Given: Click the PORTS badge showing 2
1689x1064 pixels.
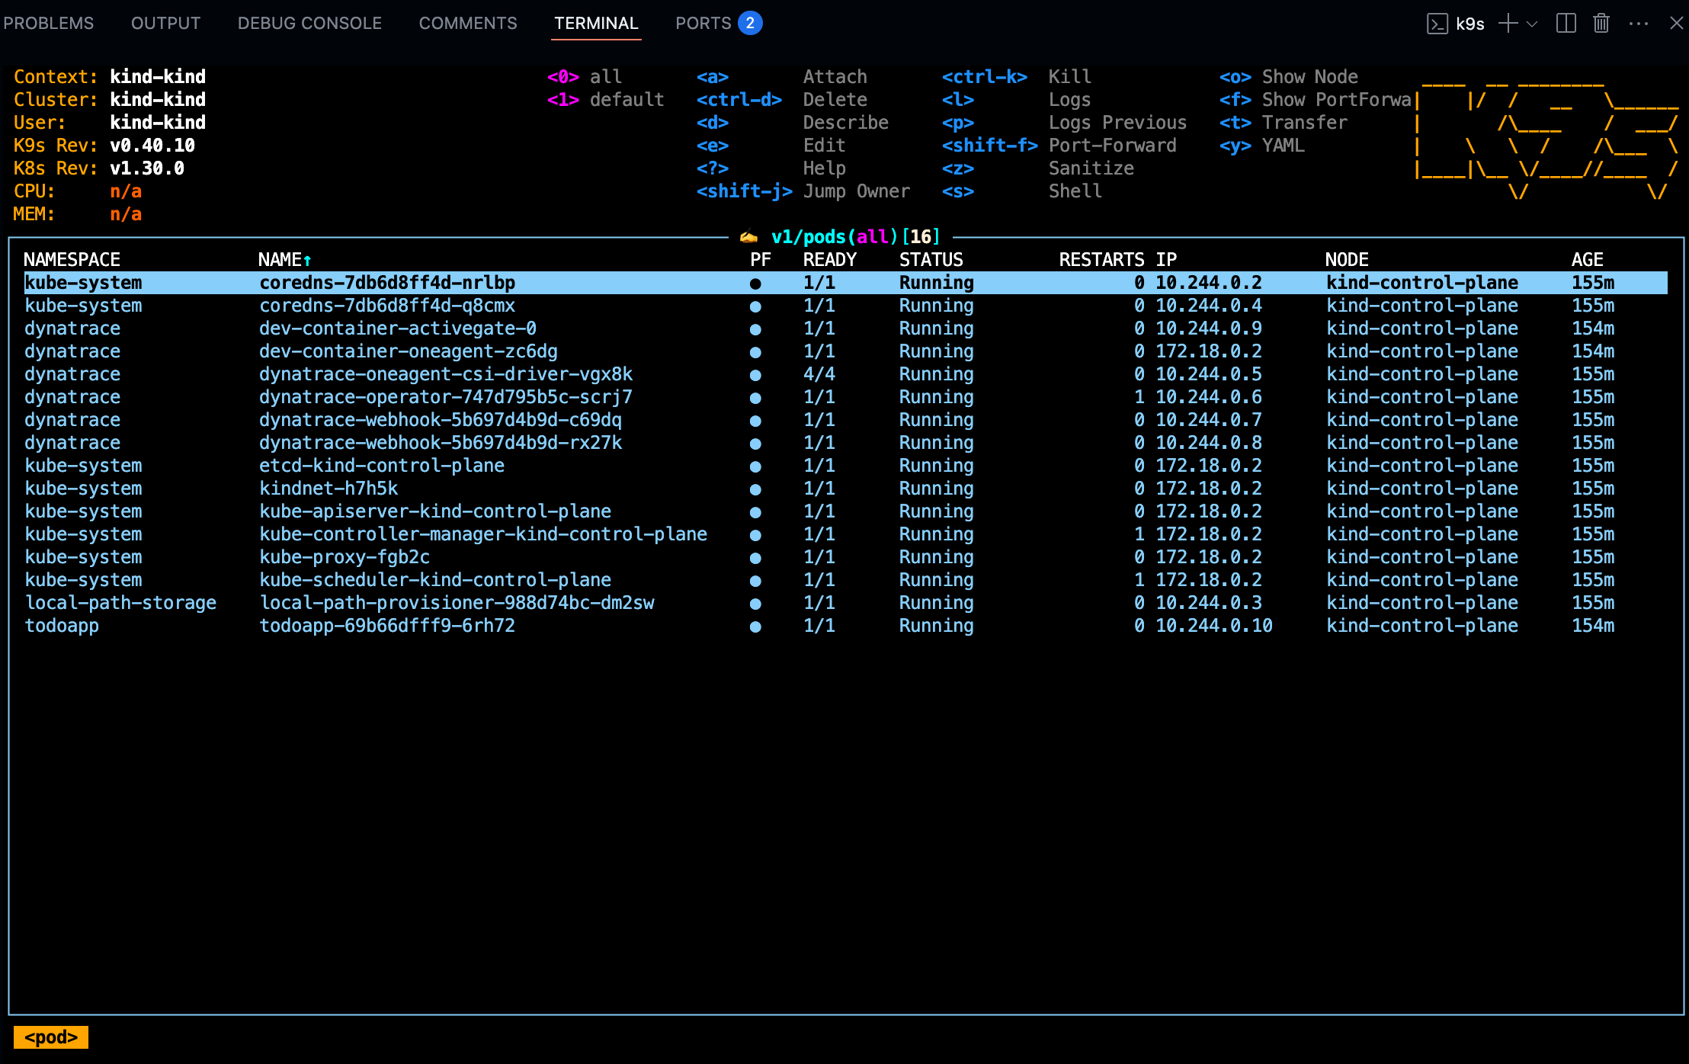Looking at the screenshot, I should (x=750, y=24).
